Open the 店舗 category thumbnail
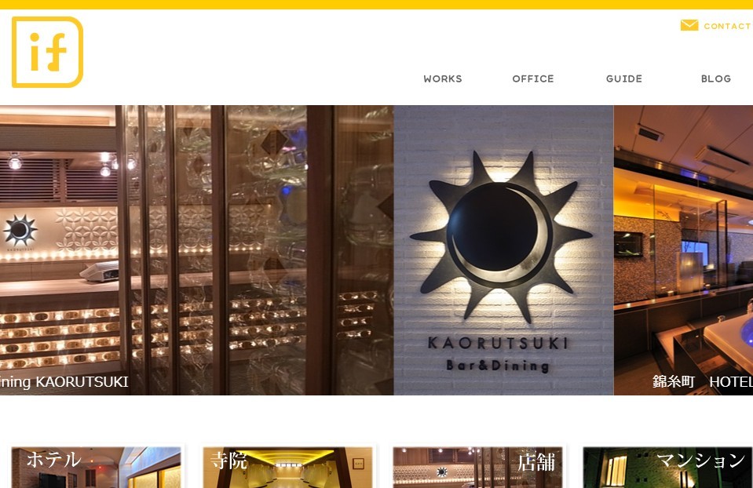 477,468
